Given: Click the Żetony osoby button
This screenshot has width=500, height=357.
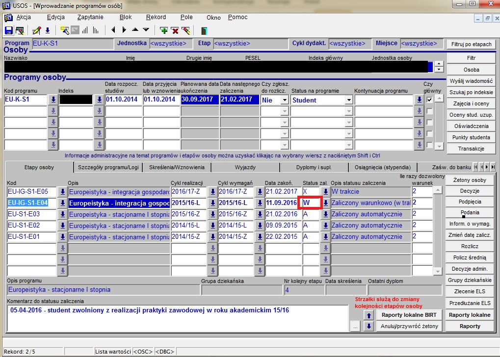Looking at the screenshot, I should click(470, 180).
